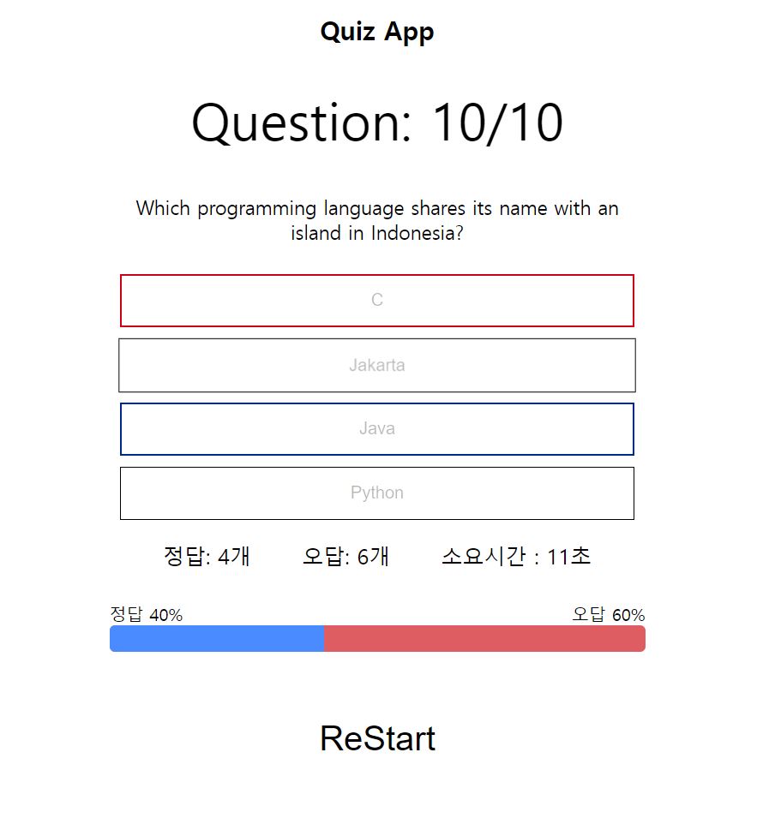
Task: Click the '오답 60%' label
Action: [607, 614]
